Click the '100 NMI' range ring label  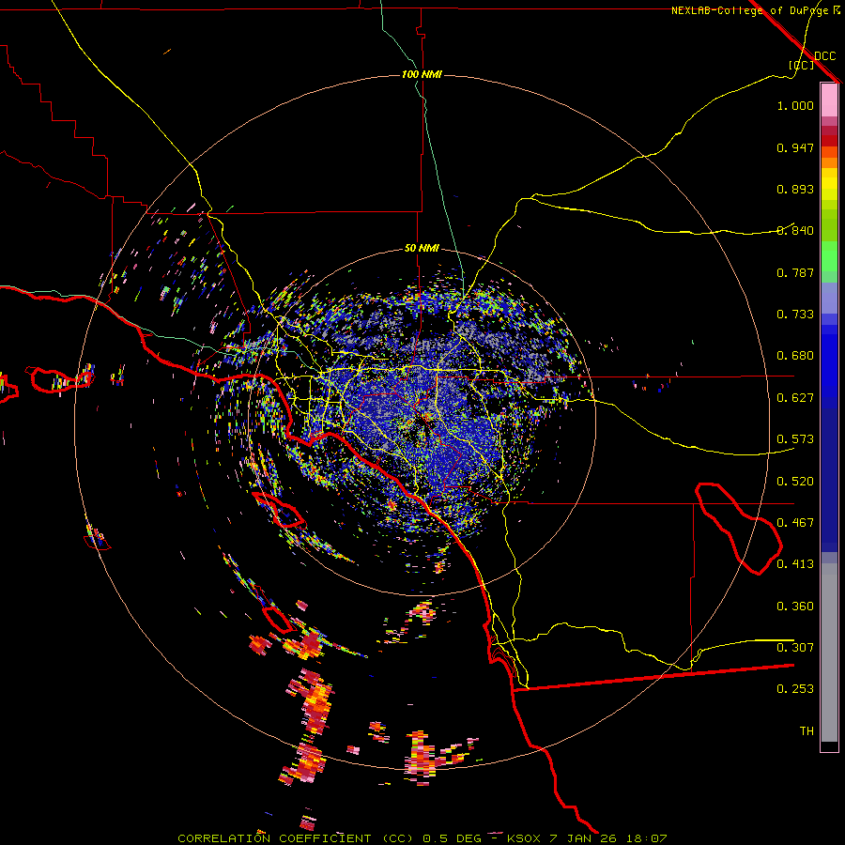pyautogui.click(x=422, y=74)
